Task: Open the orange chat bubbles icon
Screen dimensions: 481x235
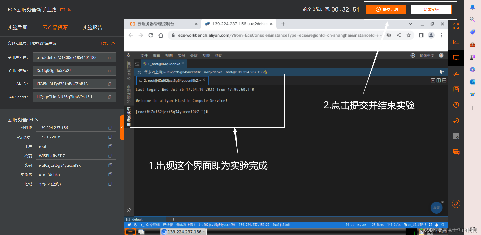Action: 456,152
